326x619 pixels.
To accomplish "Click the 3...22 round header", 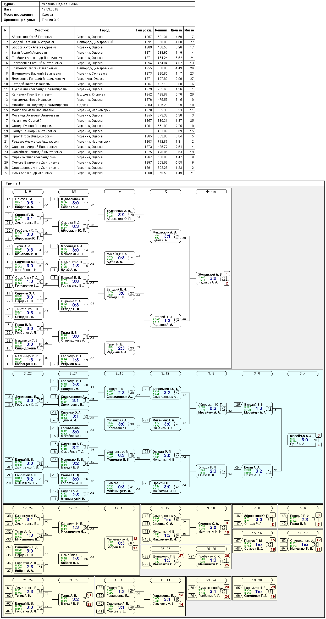I will 28,373.
